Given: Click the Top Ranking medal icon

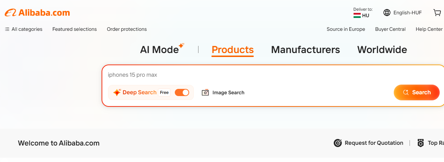Looking at the screenshot, I should [x=421, y=143].
